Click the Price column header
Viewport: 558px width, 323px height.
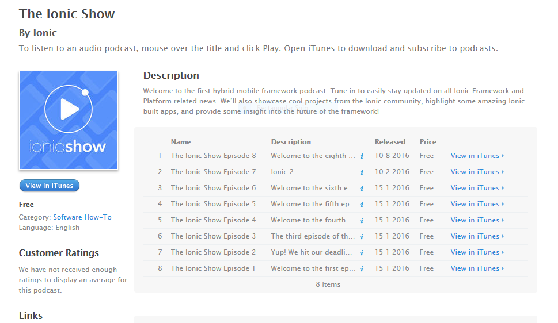pyautogui.click(x=428, y=142)
